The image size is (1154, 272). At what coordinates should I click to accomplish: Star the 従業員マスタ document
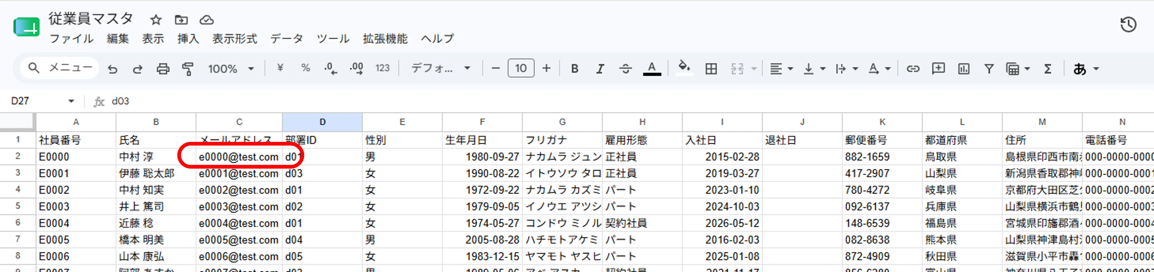coord(156,20)
